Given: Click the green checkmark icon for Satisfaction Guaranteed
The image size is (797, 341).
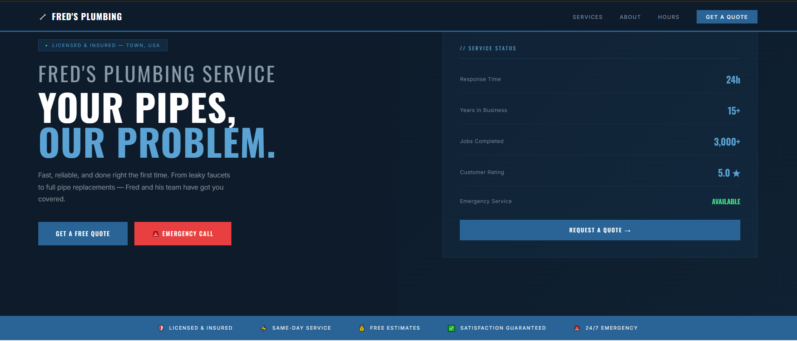Looking at the screenshot, I should tap(451, 328).
